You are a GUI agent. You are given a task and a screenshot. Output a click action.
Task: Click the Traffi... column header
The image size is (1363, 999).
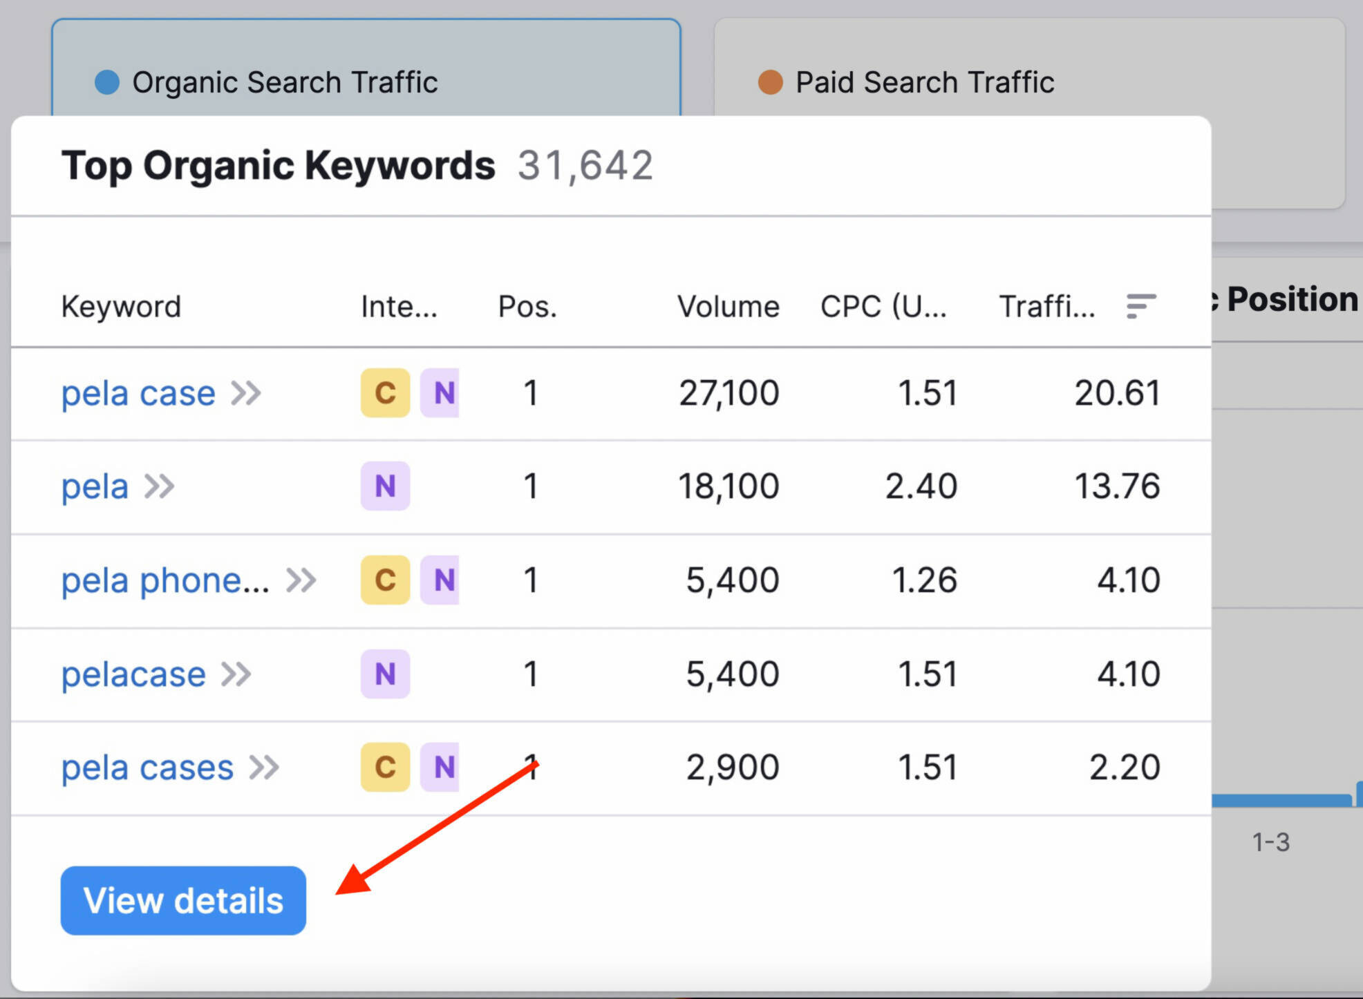(x=1047, y=307)
